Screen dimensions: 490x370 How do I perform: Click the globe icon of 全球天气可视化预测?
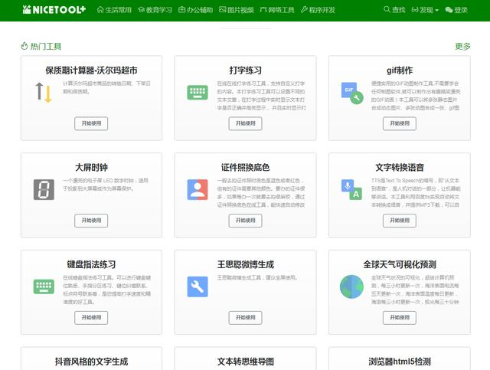[351, 287]
